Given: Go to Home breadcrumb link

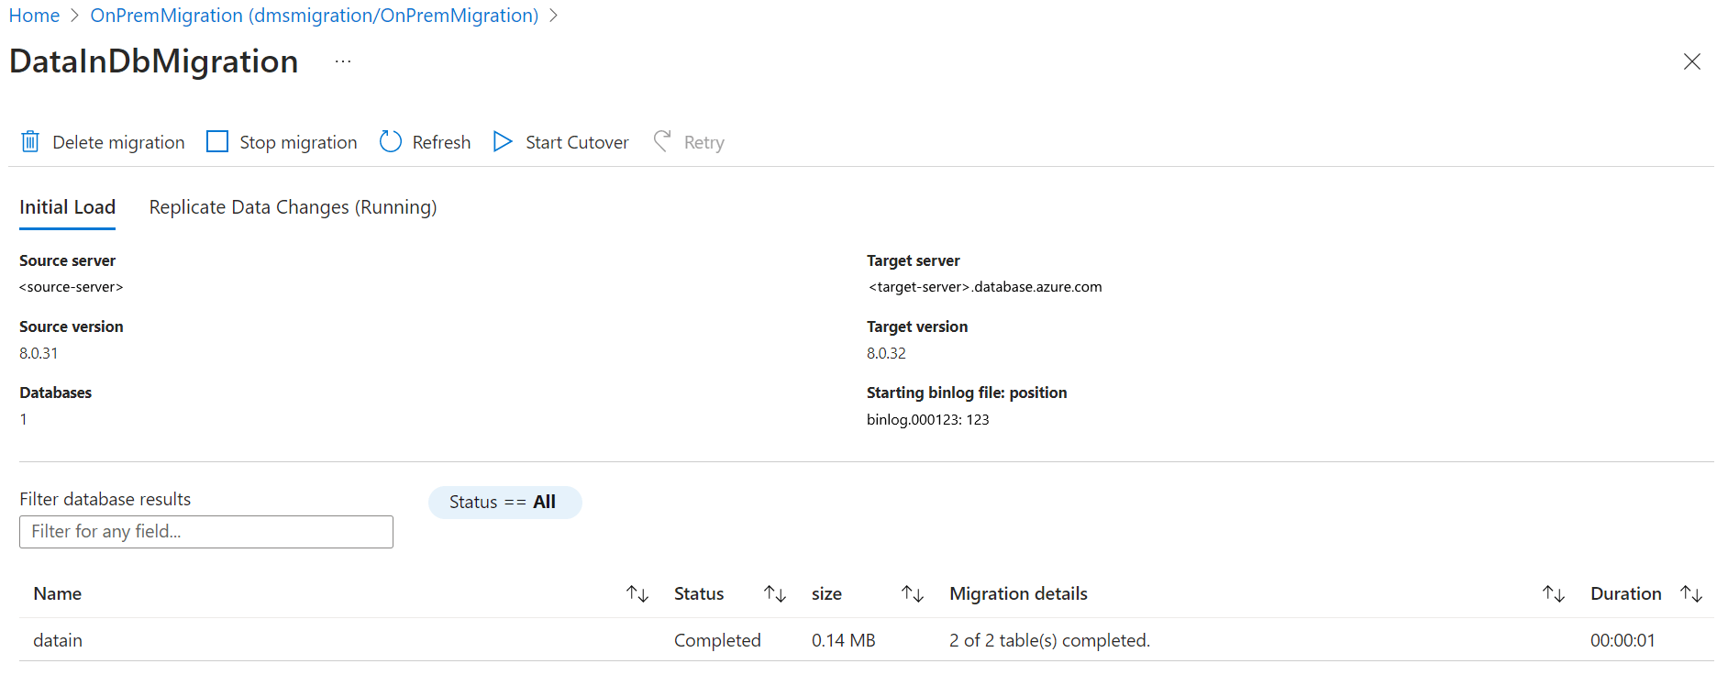Looking at the screenshot, I should [x=34, y=16].
